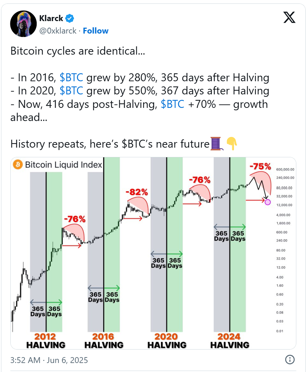The height and width of the screenshot is (372, 306).
Task: Follow the Klarck account
Action: 96,31
